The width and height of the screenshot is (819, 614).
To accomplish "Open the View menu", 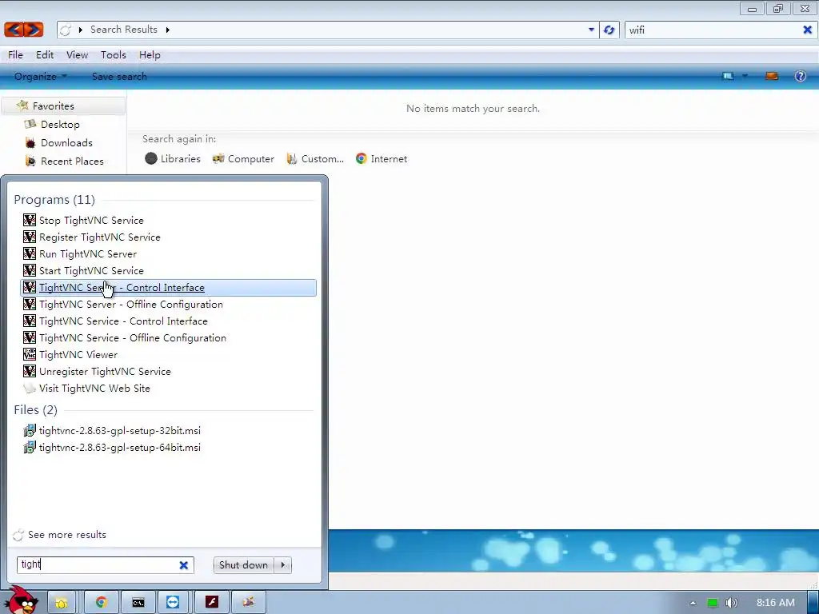I will (77, 55).
